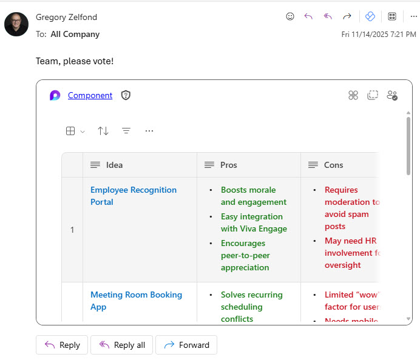420x360 pixels.
Task: Open the Loop component apps icon
Action: click(x=353, y=95)
